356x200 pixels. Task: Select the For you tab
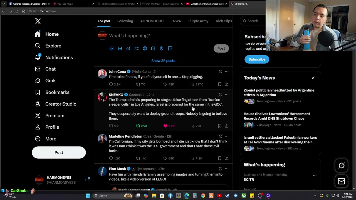tap(104, 21)
